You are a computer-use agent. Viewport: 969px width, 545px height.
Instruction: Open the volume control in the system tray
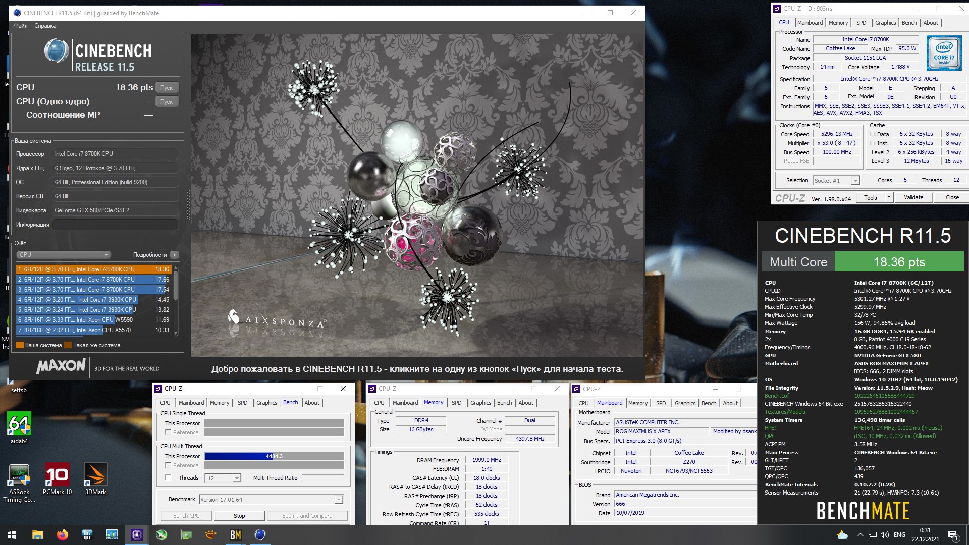pos(884,535)
